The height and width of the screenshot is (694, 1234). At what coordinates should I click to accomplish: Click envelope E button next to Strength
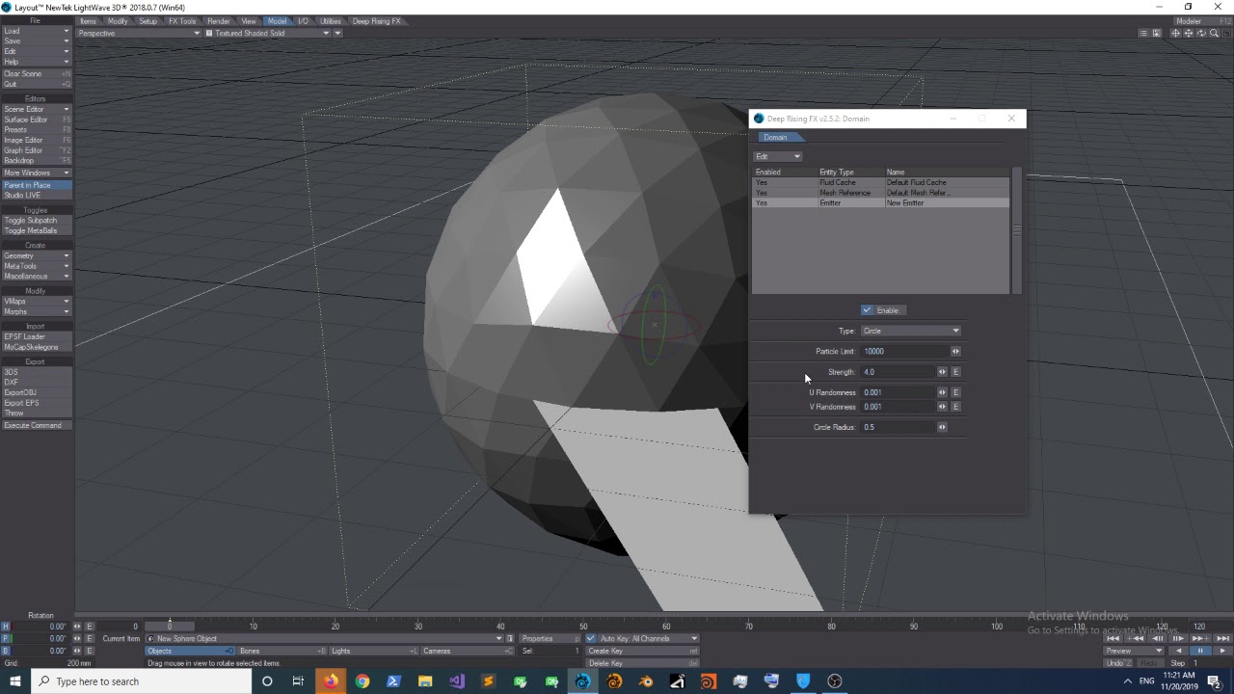[x=955, y=372]
